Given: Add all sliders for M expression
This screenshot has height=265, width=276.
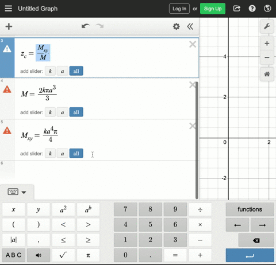Looking at the screenshot, I should point(76,112).
